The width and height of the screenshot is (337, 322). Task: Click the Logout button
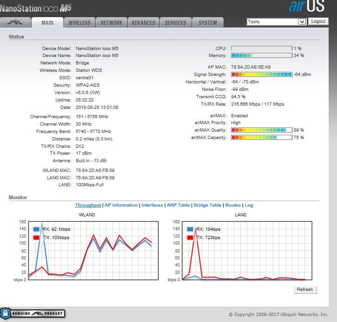click(318, 21)
